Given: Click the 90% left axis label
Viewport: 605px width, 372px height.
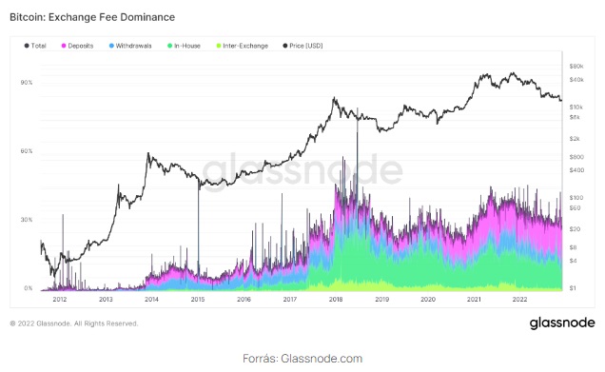Looking at the screenshot, I should pyautogui.click(x=27, y=83).
